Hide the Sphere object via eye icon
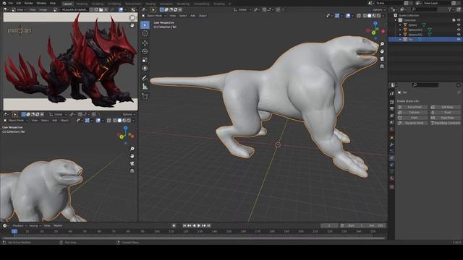The width and height of the screenshot is (463, 260). coord(459,25)
